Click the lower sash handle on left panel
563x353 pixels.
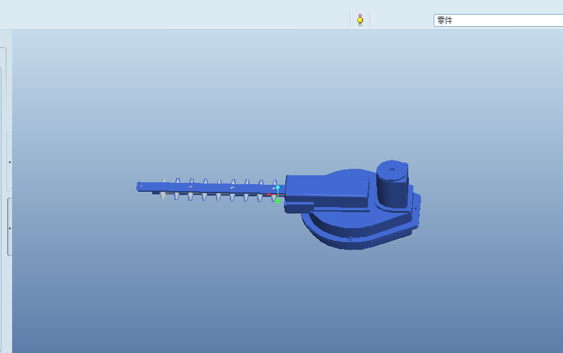tap(10, 227)
